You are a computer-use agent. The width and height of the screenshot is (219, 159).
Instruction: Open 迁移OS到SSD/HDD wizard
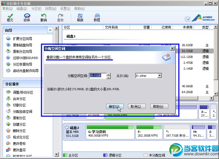[22, 58]
